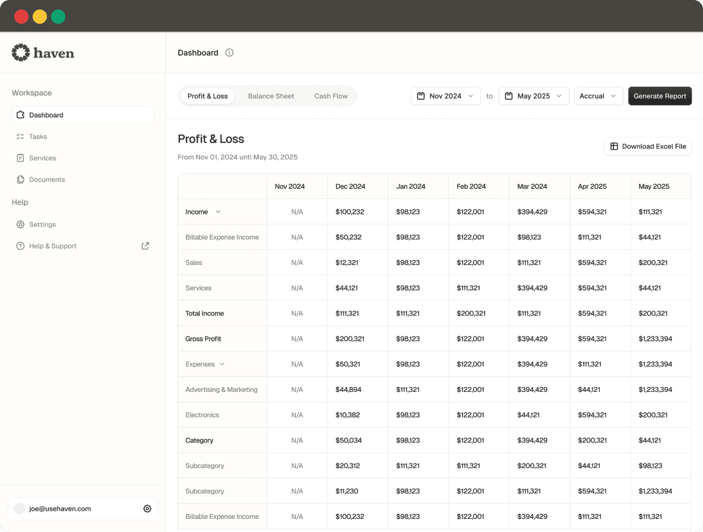703x532 pixels.
Task: Click the calendar icon in May 2025 picker
Action: pos(508,96)
